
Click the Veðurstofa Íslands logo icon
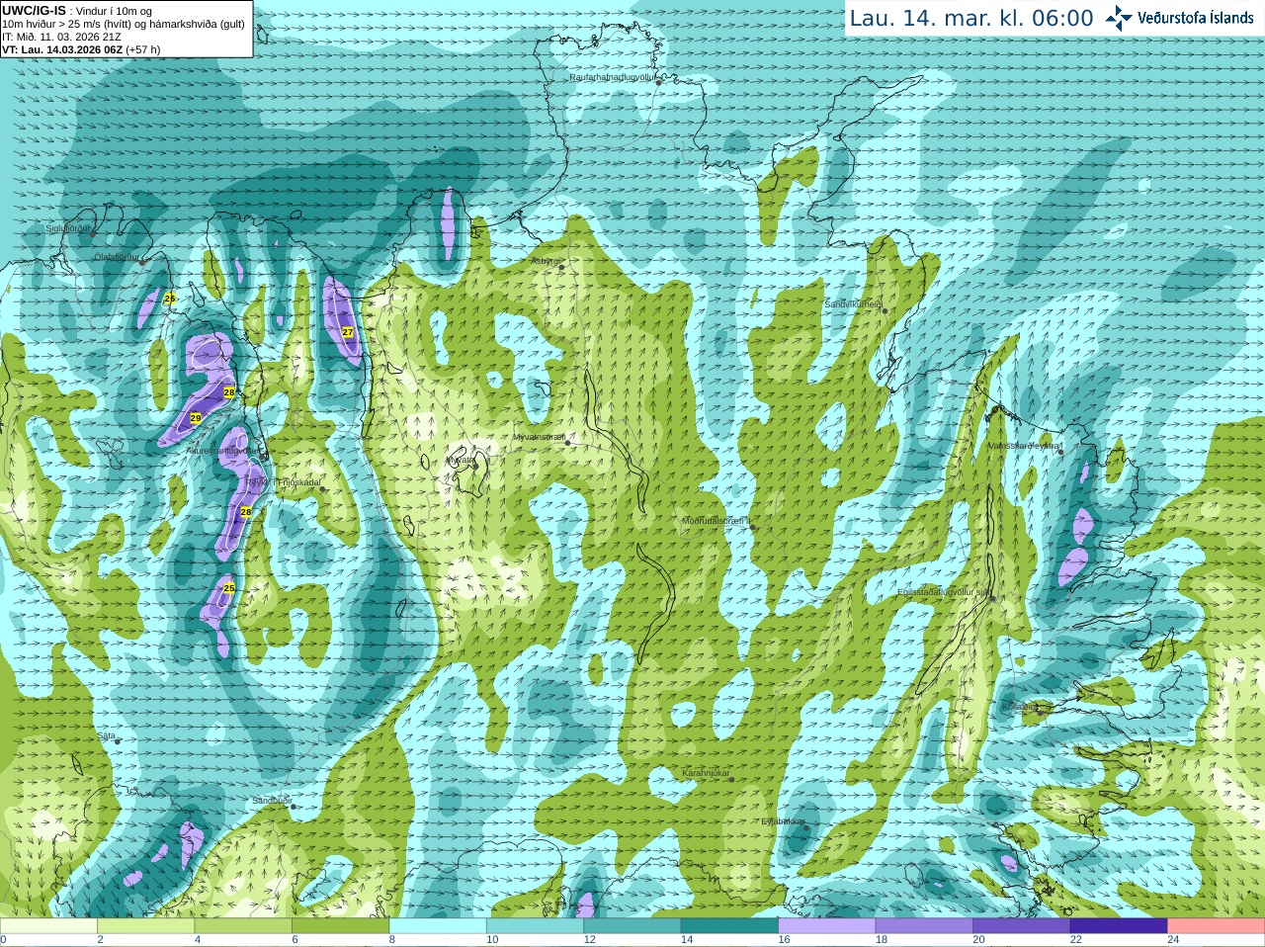1118,18
